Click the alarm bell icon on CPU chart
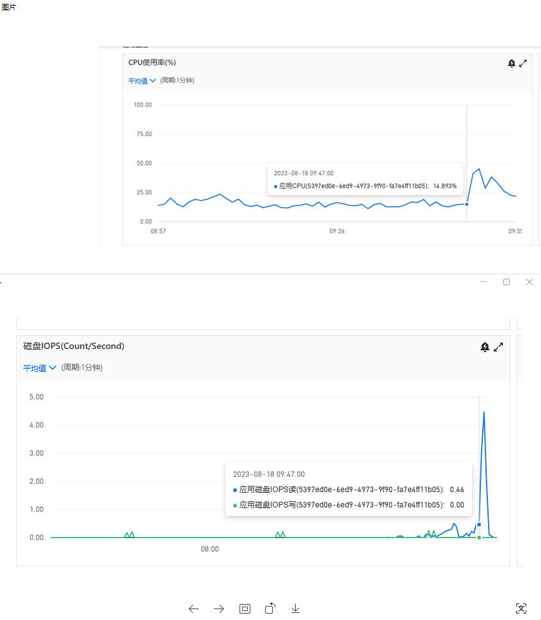Screen dimensions: 541x620 [512, 63]
